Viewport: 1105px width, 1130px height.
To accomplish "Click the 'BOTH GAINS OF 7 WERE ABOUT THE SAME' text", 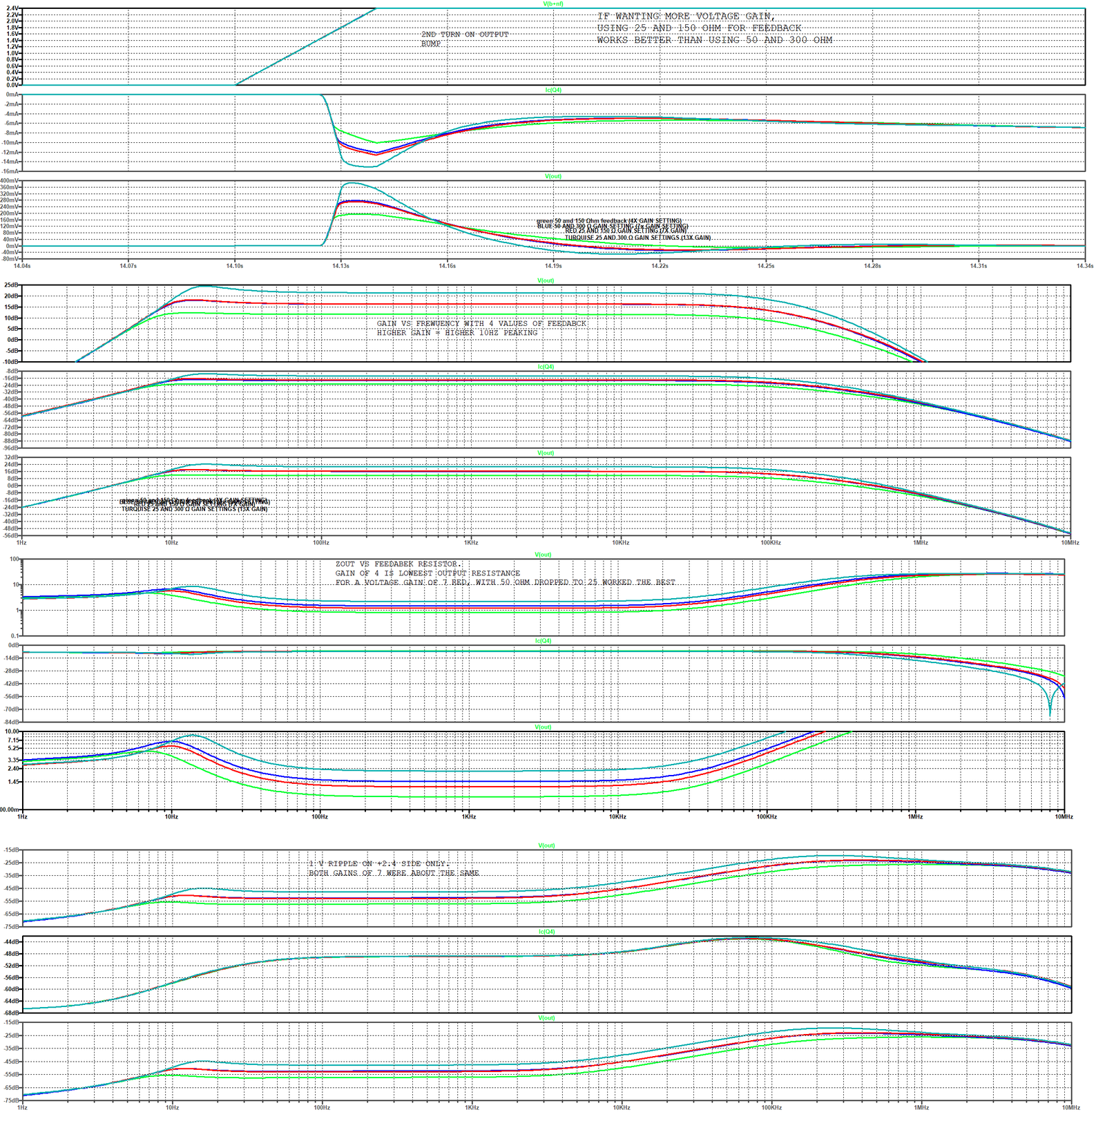I will point(394,873).
